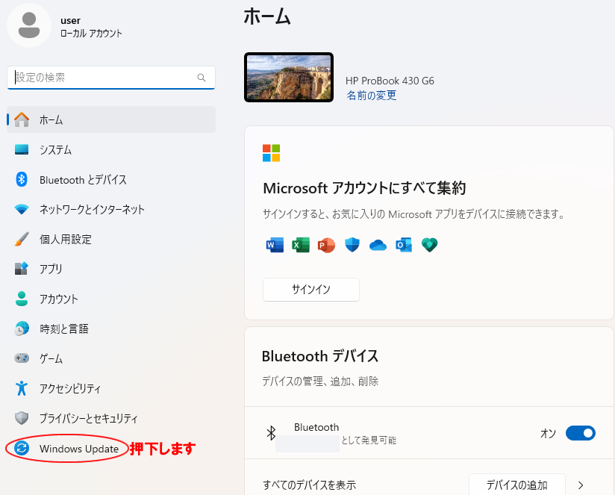Click the Accounts person icon
The height and width of the screenshot is (495, 615).
[x=22, y=299]
